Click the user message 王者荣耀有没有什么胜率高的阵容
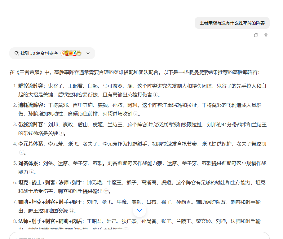 (x=232, y=23)
